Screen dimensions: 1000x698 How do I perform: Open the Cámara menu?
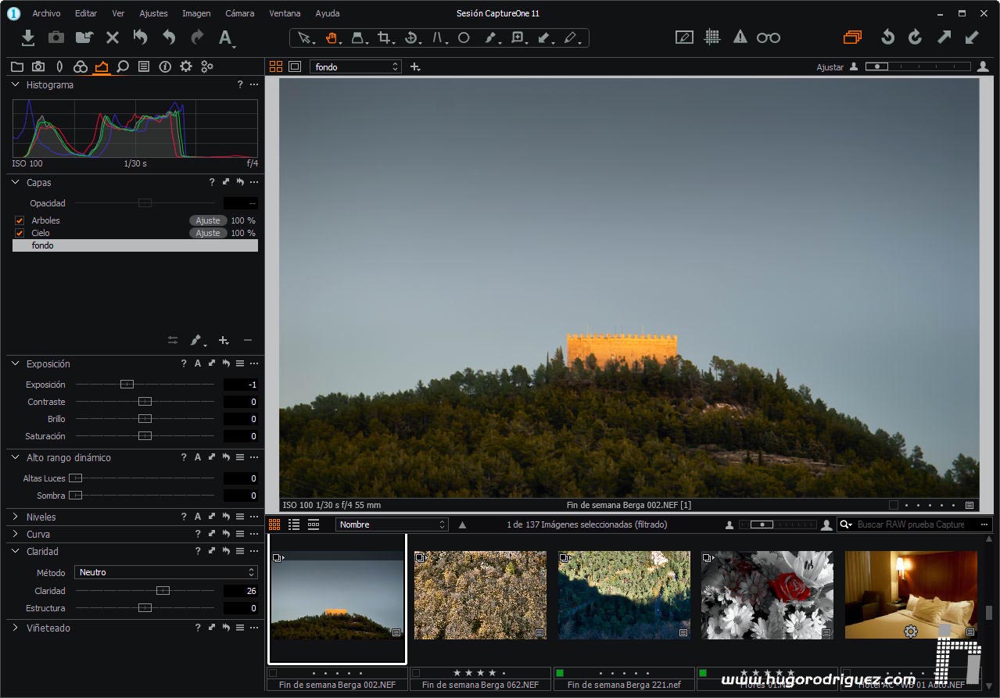(239, 13)
